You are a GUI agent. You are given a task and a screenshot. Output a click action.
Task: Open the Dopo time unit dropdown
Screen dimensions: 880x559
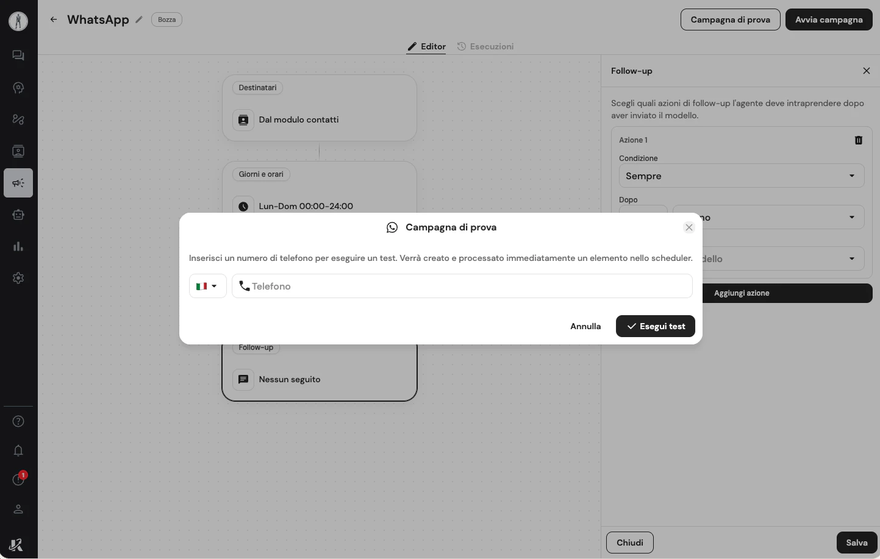point(768,217)
